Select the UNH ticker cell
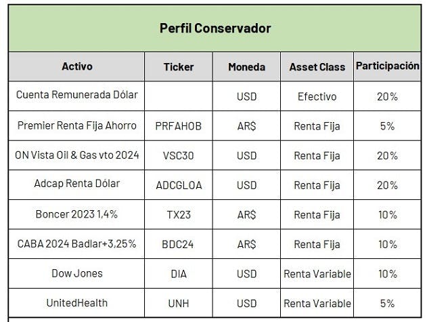Image resolution: width=427 pixels, height=322 pixels. 179,303
